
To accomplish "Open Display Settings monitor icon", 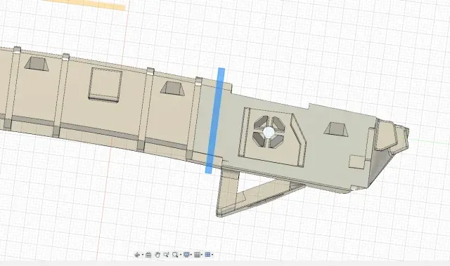I will (186, 255).
